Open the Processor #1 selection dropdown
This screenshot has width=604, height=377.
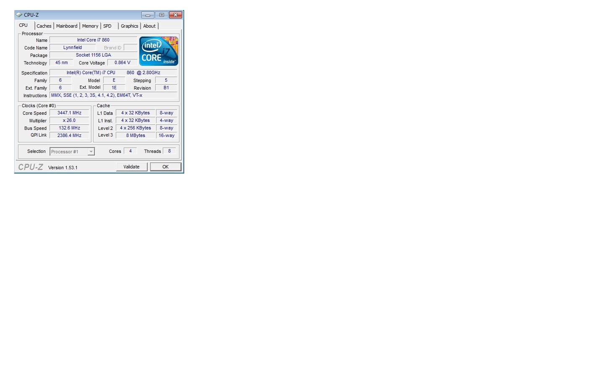[x=72, y=152]
